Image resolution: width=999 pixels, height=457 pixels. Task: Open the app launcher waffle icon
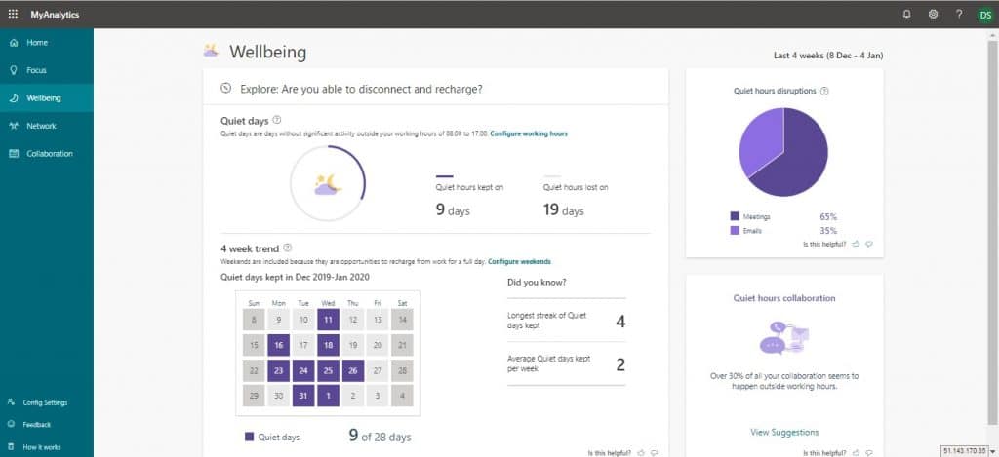pyautogui.click(x=13, y=14)
